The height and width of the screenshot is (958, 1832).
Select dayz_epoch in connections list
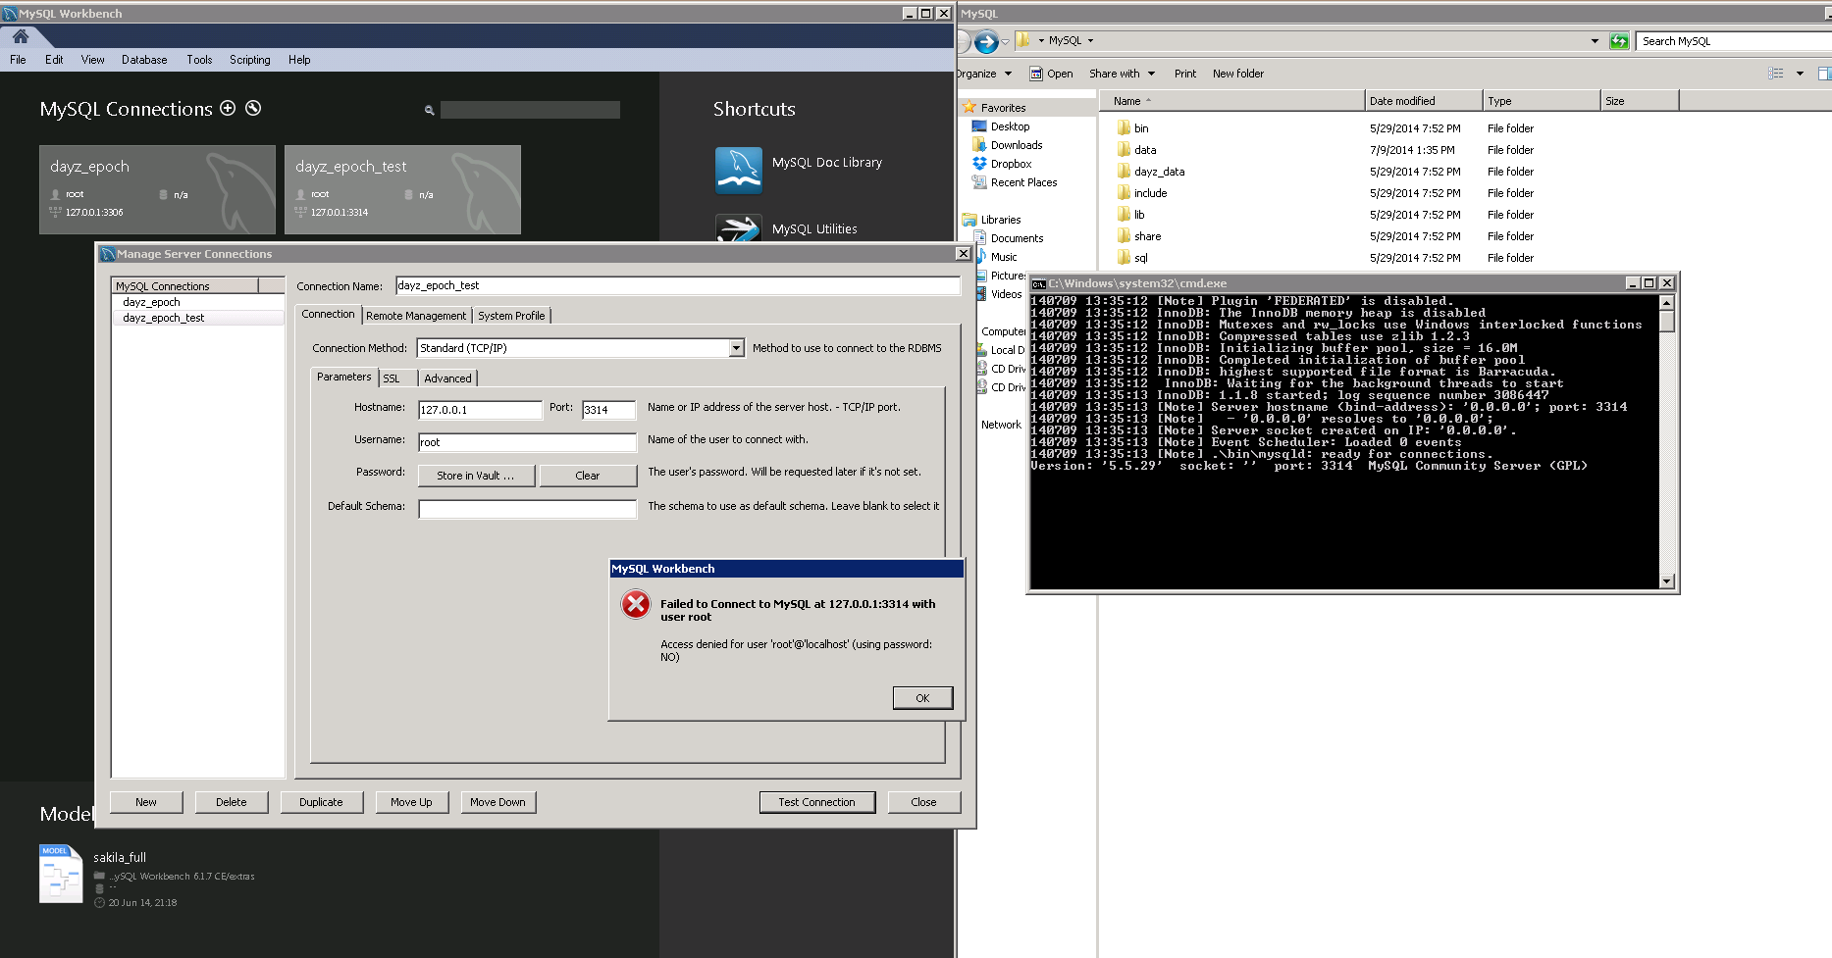[x=151, y=302]
